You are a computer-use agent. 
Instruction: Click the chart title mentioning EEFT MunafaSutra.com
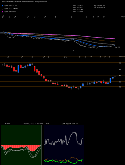pyautogui.click(x=24, y=1)
